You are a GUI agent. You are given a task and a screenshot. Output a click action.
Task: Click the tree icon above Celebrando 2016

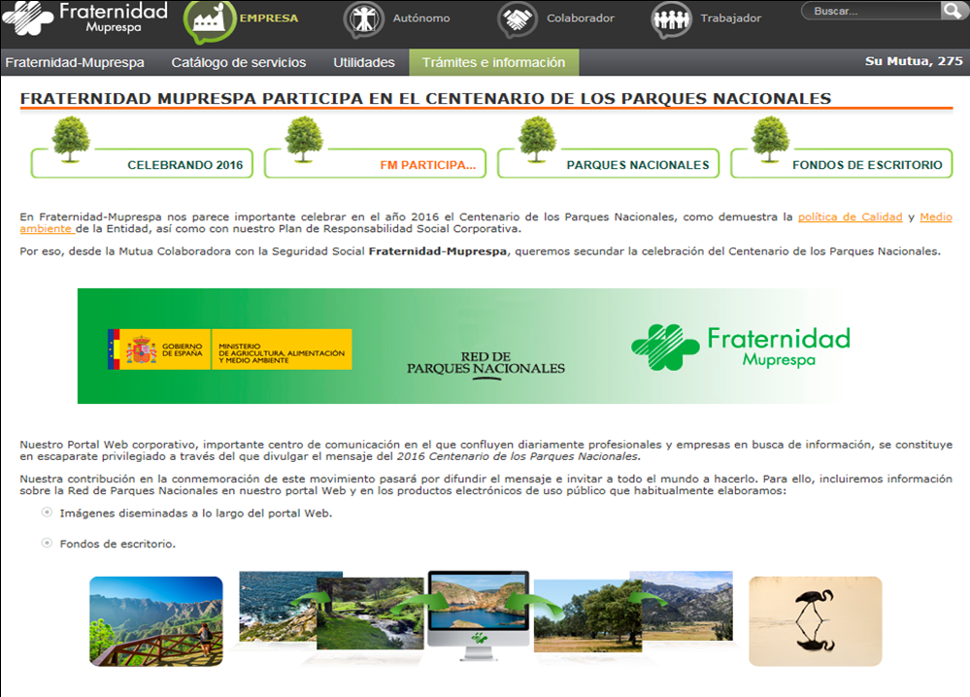pos(71,140)
